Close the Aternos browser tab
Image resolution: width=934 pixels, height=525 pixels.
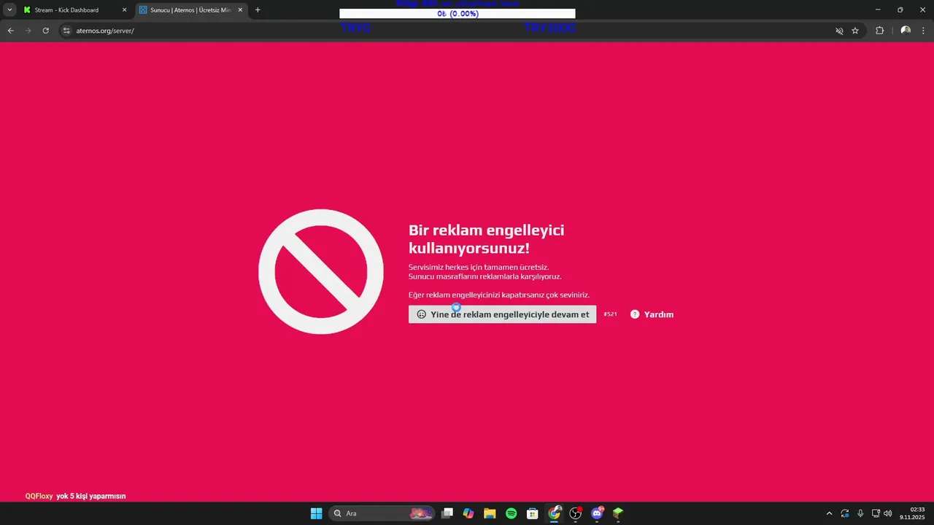(x=240, y=10)
